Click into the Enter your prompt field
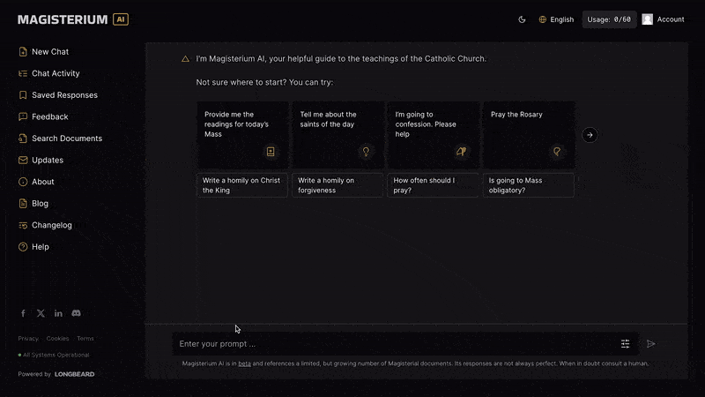This screenshot has width=705, height=397. tap(388, 344)
